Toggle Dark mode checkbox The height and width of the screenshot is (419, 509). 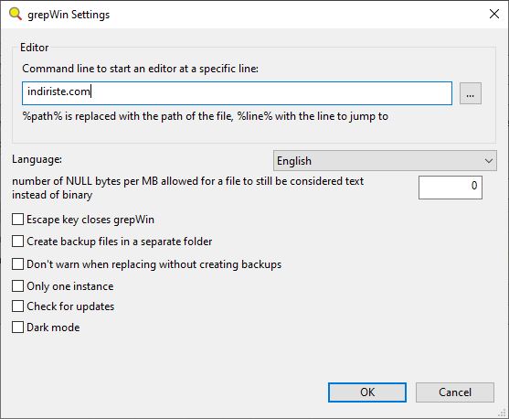[x=17, y=327]
